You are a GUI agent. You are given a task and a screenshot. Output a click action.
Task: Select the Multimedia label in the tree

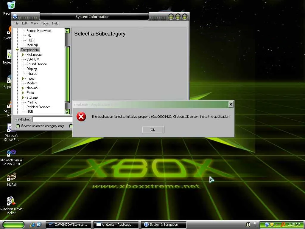pyautogui.click(x=34, y=55)
